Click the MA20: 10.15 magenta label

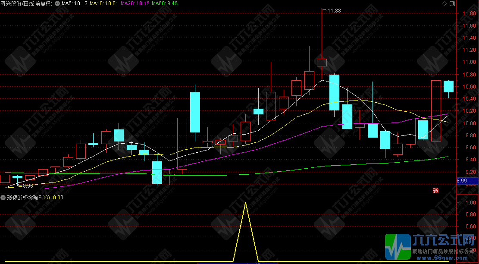coord(135,3)
